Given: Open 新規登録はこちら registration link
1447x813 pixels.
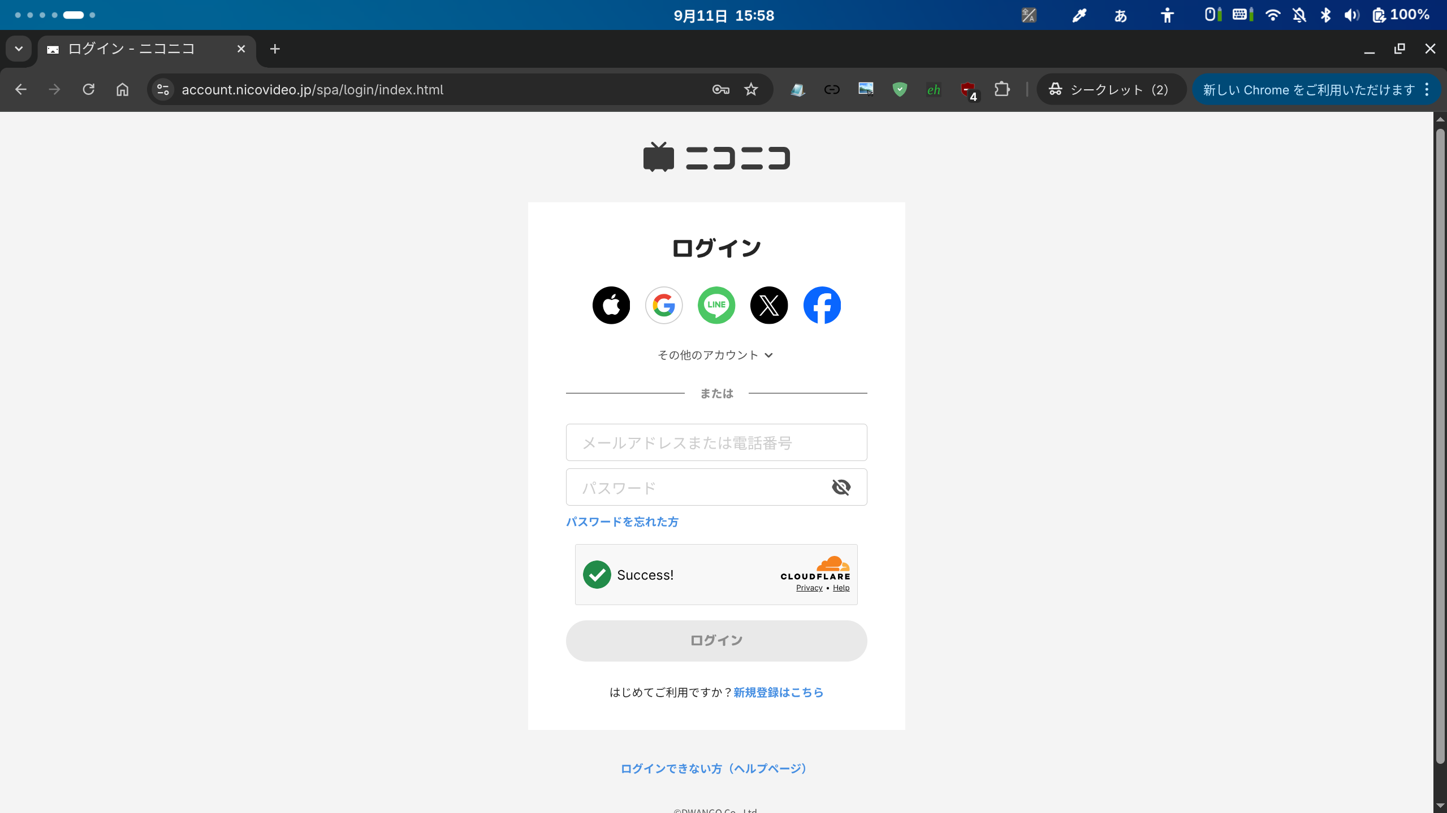Looking at the screenshot, I should tap(778, 692).
